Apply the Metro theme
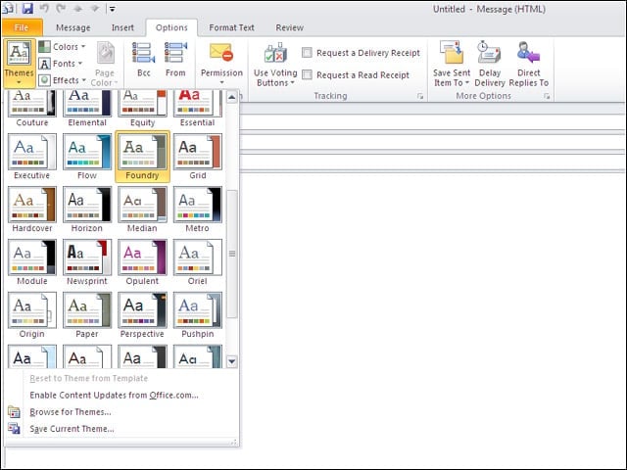The height and width of the screenshot is (470, 627). [x=197, y=210]
